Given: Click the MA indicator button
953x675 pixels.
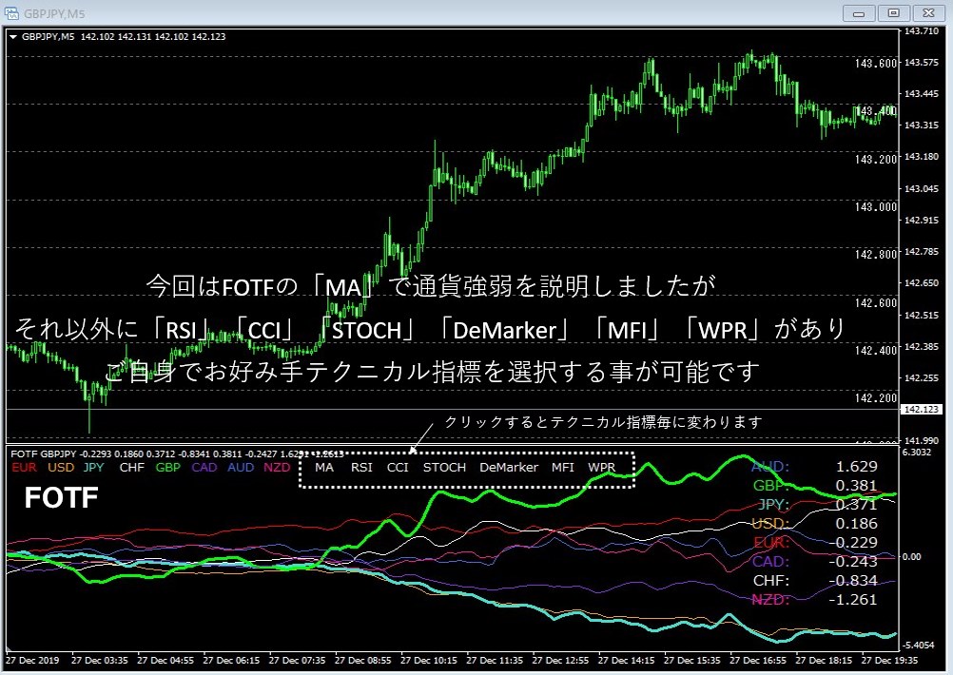Looking at the screenshot, I should click(x=324, y=467).
